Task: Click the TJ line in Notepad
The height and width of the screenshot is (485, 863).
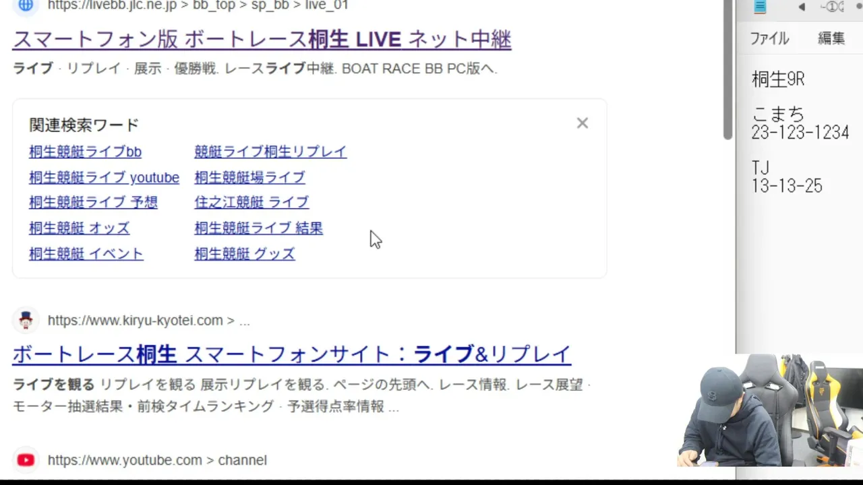Action: coord(760,167)
